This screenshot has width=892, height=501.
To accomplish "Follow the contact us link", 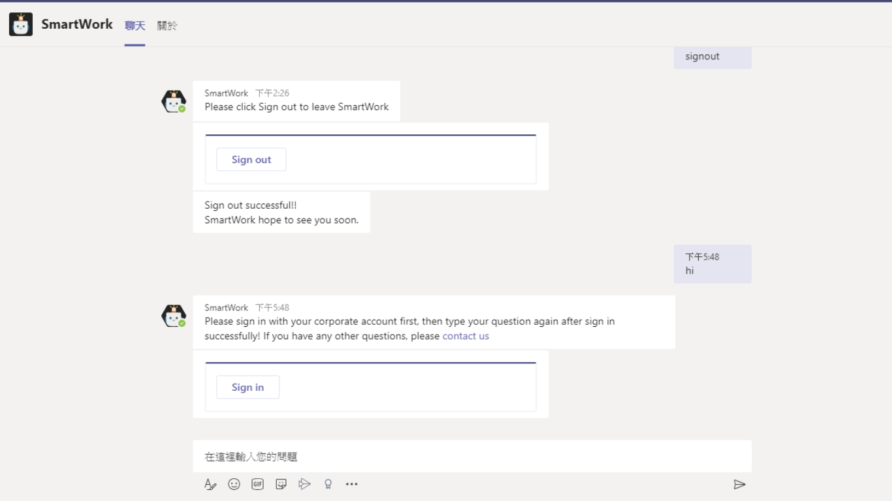I will click(x=466, y=336).
